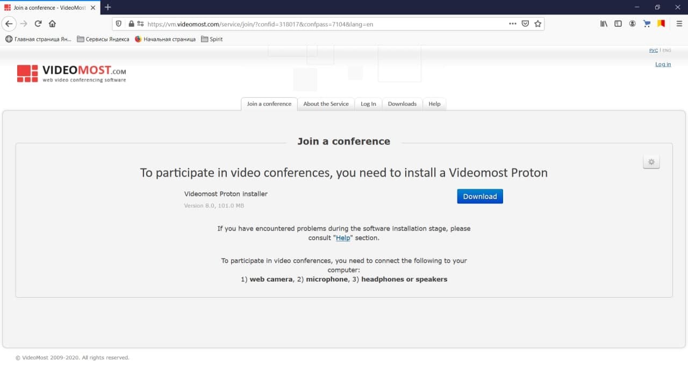This screenshot has width=688, height=368.
Task: Minimize the browser window
Action: point(636,7)
